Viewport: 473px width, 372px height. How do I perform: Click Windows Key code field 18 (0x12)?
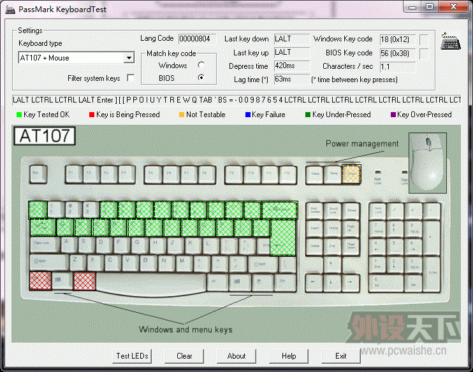pyautogui.click(x=398, y=39)
